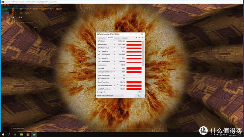Open the GPU Clock sensor dropdown
This screenshot has height=137, width=244.
[115, 41]
